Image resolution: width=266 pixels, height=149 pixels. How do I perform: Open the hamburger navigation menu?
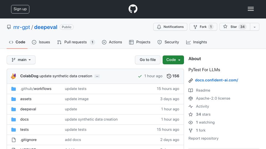click(250, 9)
